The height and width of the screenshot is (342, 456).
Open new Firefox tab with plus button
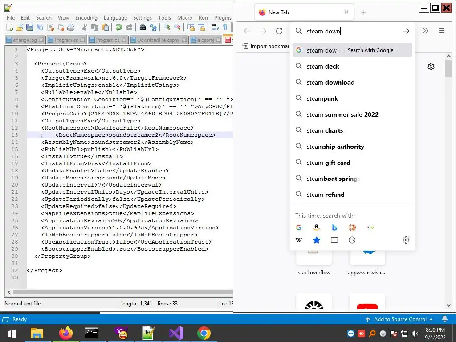(x=363, y=12)
